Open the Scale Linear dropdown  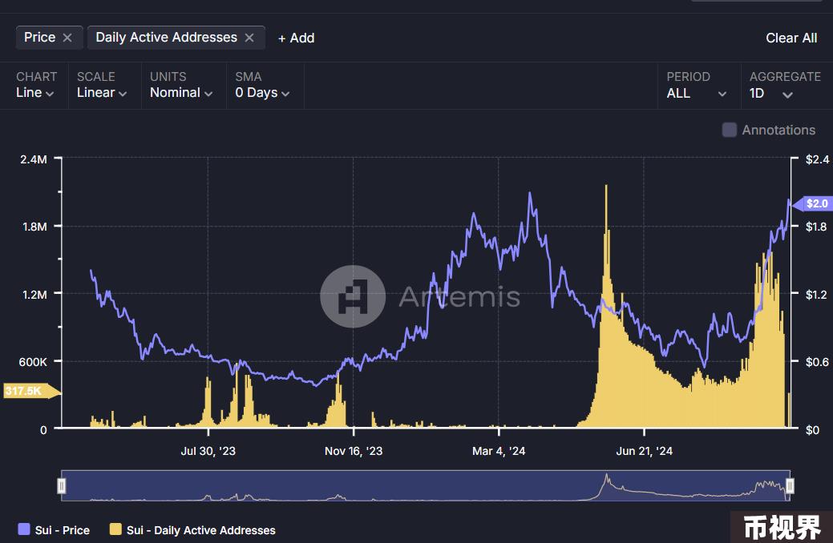pyautogui.click(x=102, y=93)
